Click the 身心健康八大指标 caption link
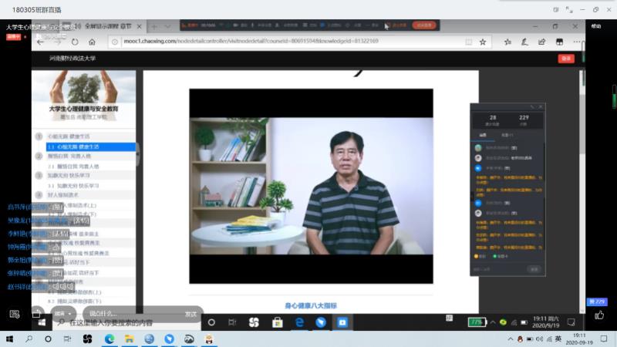 [x=311, y=305]
